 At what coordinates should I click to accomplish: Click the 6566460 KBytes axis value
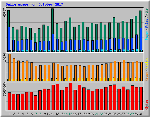pos(4,90)
